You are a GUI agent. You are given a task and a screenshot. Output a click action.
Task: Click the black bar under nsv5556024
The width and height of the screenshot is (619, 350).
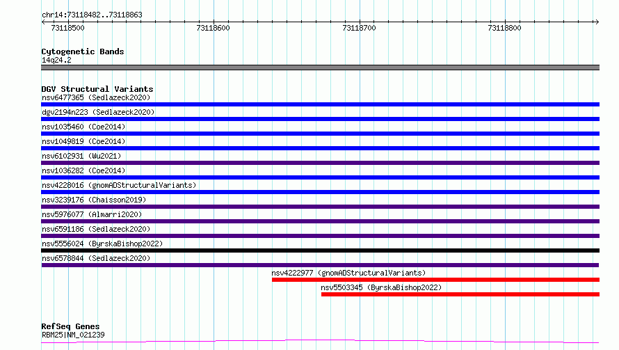coord(320,250)
